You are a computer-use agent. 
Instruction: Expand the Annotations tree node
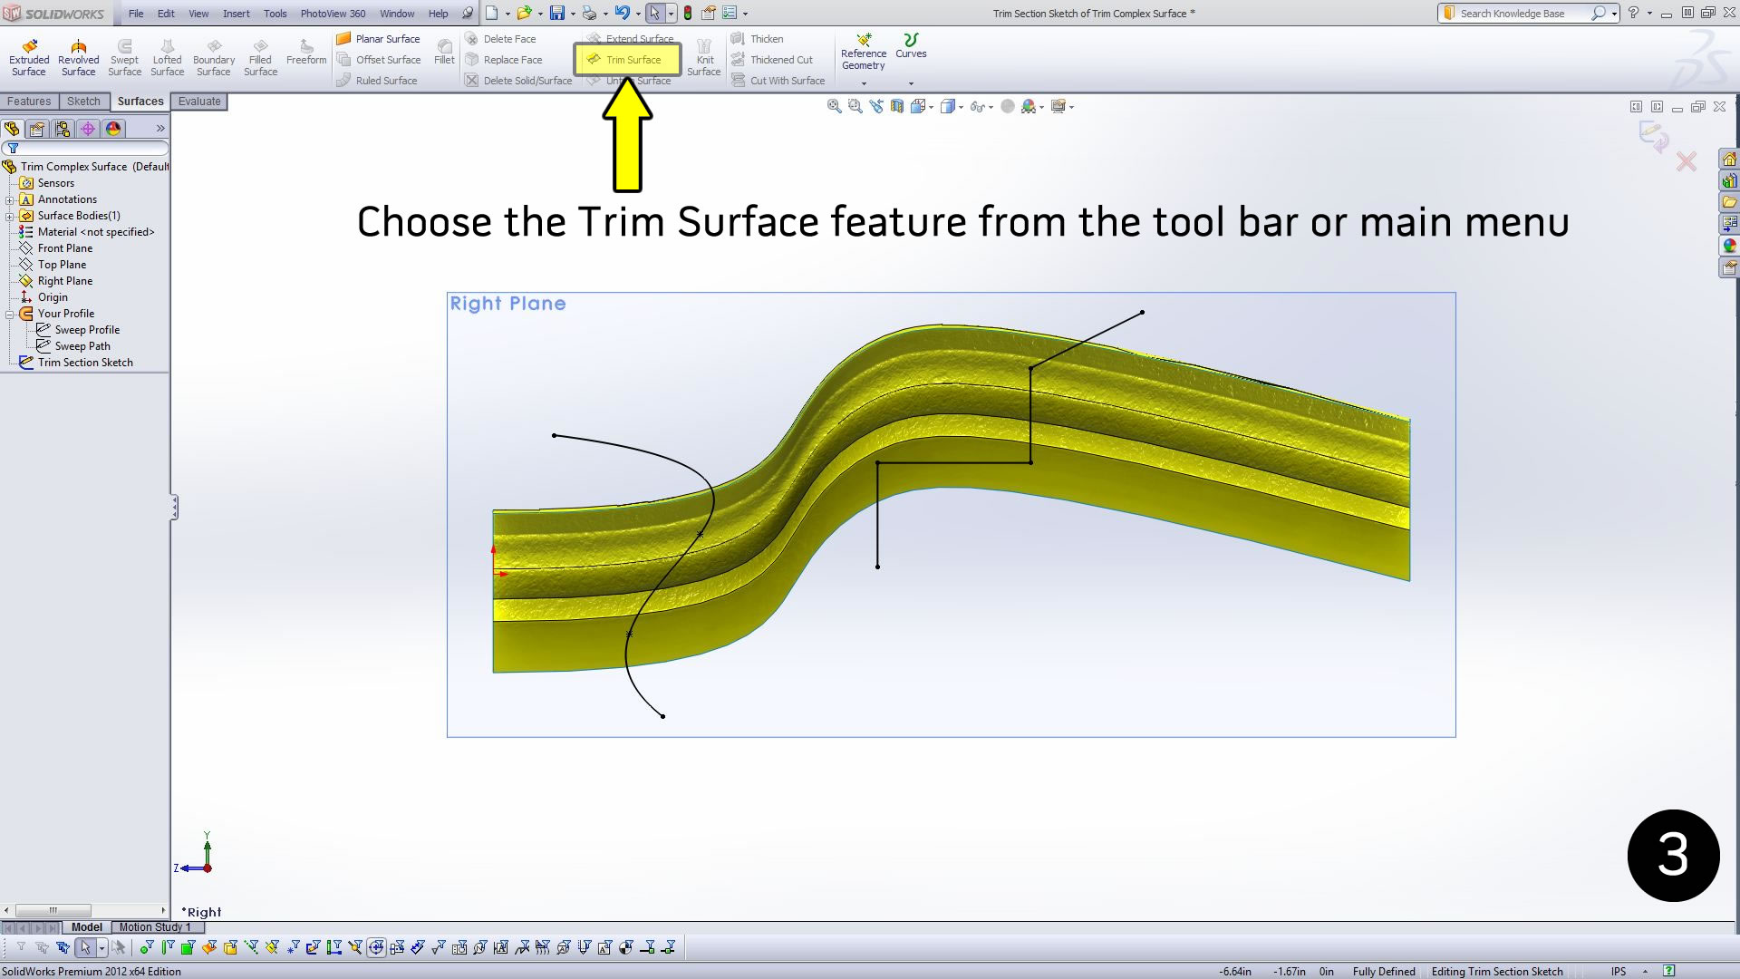pyautogui.click(x=10, y=199)
